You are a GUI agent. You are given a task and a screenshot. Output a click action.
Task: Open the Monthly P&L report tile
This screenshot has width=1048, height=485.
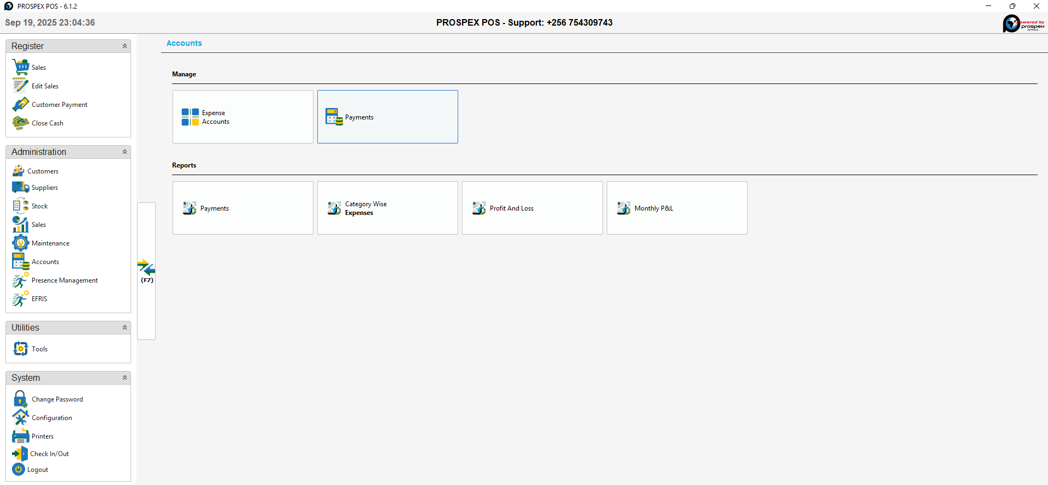(677, 208)
